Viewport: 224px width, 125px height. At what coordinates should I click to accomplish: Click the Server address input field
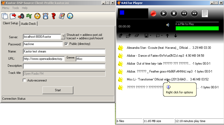click(x=42, y=37)
